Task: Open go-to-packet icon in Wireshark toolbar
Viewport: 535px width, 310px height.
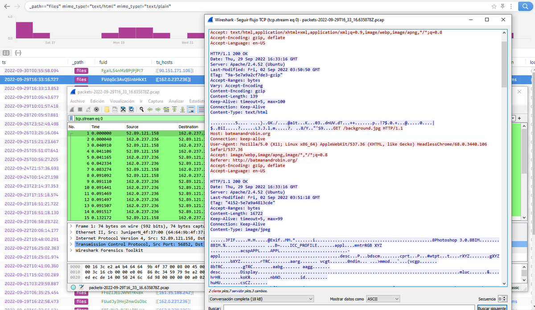Action: click(x=166, y=109)
